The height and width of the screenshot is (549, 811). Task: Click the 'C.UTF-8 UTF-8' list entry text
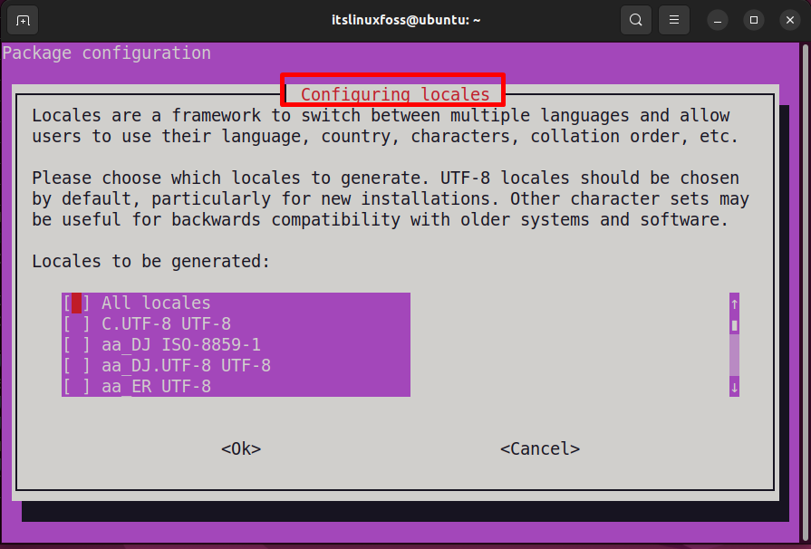click(166, 324)
